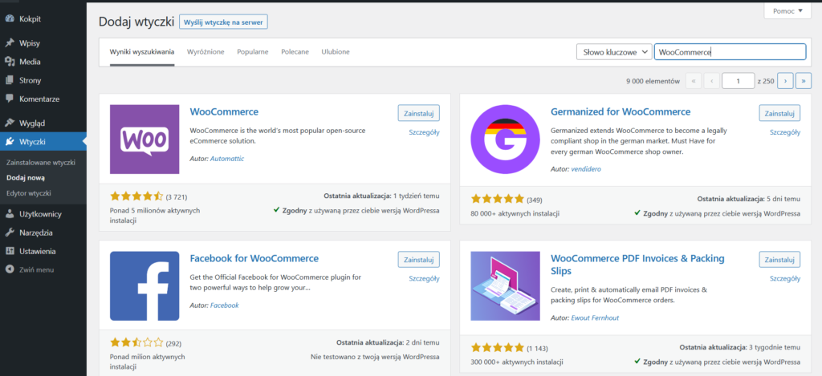Click the plugin search field containing WooCommerce
This screenshot has width=822, height=376.
coord(730,52)
